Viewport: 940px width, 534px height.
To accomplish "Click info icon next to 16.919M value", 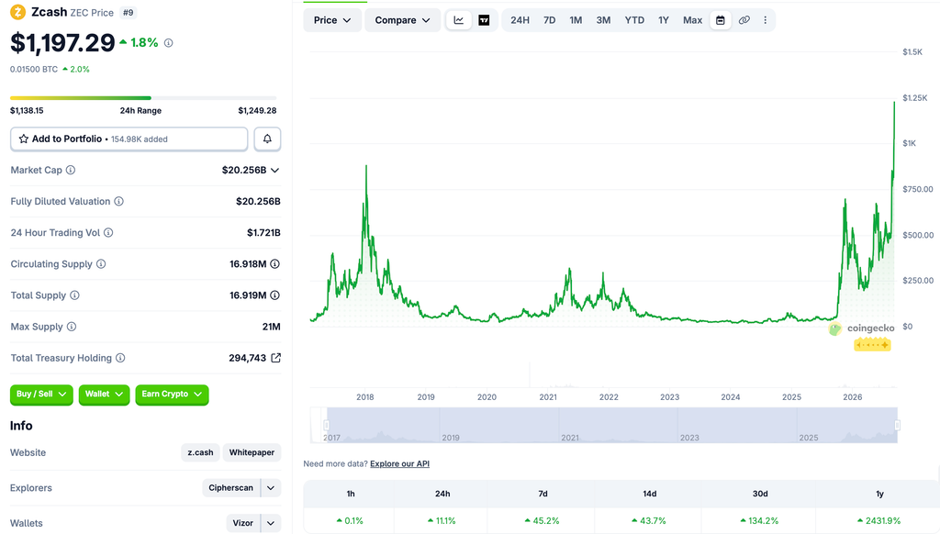I will 274,295.
